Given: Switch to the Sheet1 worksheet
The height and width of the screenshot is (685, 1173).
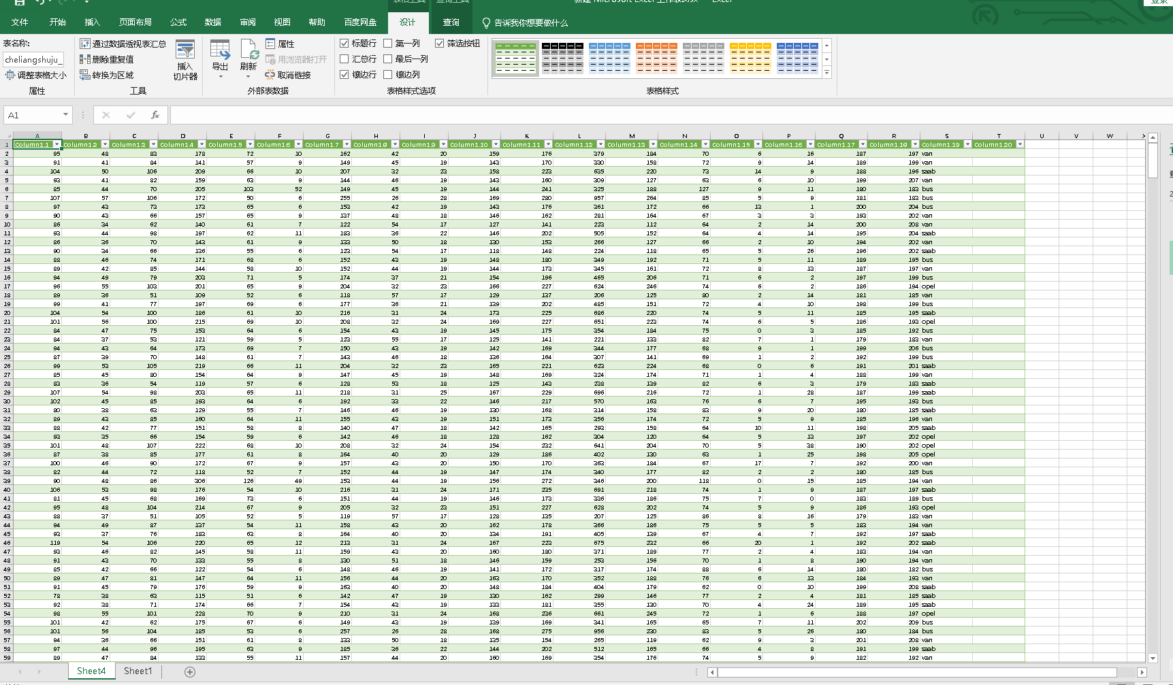Looking at the screenshot, I should 138,671.
